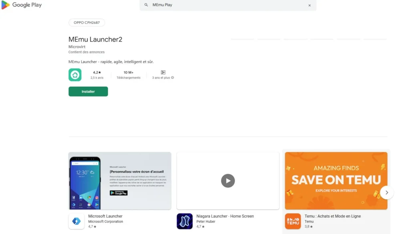The width and height of the screenshot is (410, 234).
Task: Click the Peter Huber developer name
Action: coord(206,222)
